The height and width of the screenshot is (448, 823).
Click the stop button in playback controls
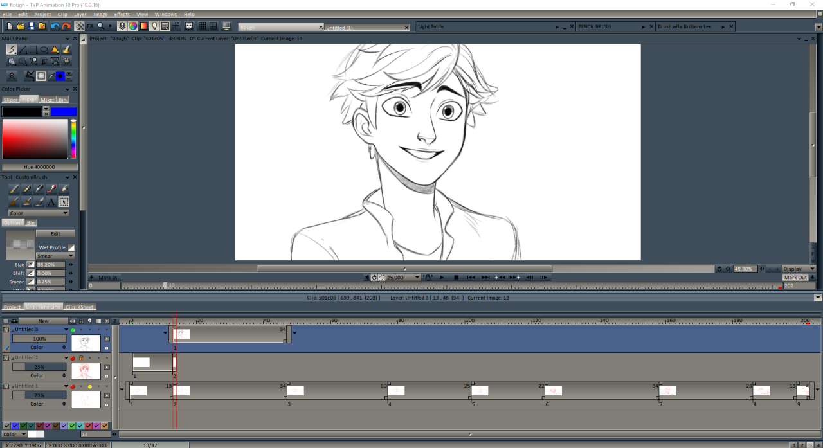coord(456,278)
